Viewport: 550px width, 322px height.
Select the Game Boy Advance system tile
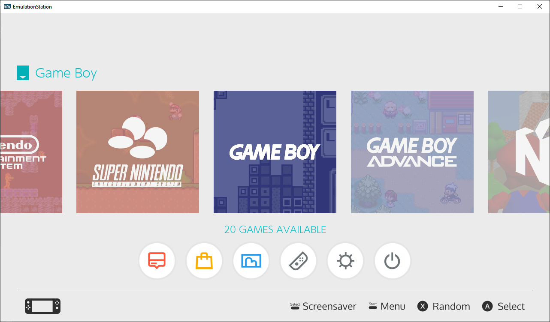[x=412, y=152]
